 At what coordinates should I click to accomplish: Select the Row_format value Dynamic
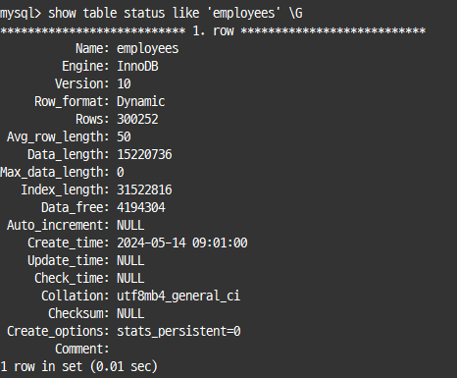coord(141,102)
